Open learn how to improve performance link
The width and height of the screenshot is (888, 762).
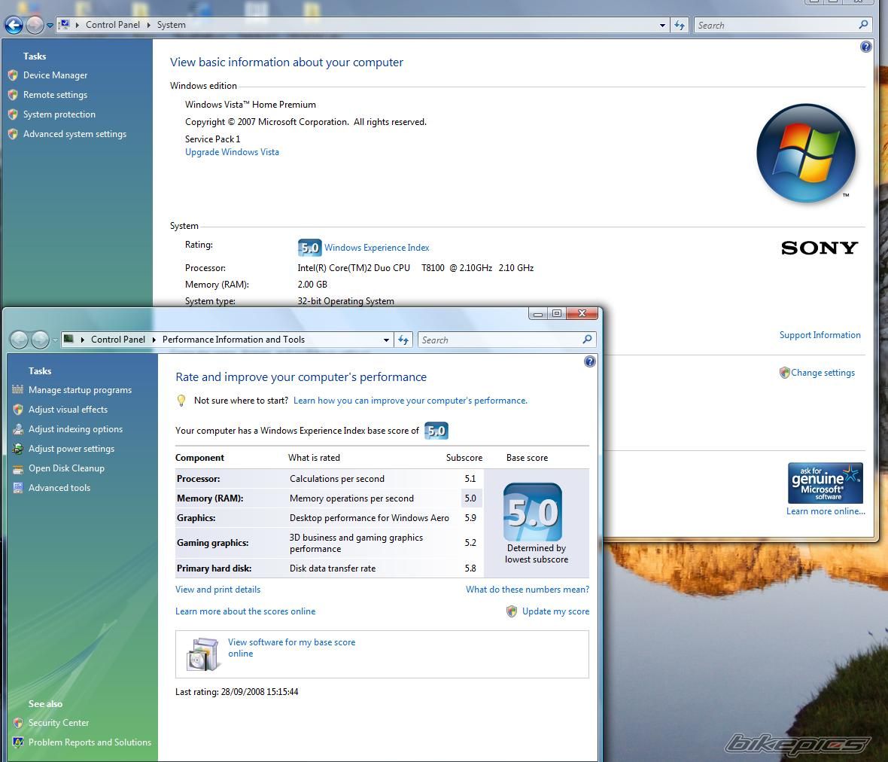410,400
